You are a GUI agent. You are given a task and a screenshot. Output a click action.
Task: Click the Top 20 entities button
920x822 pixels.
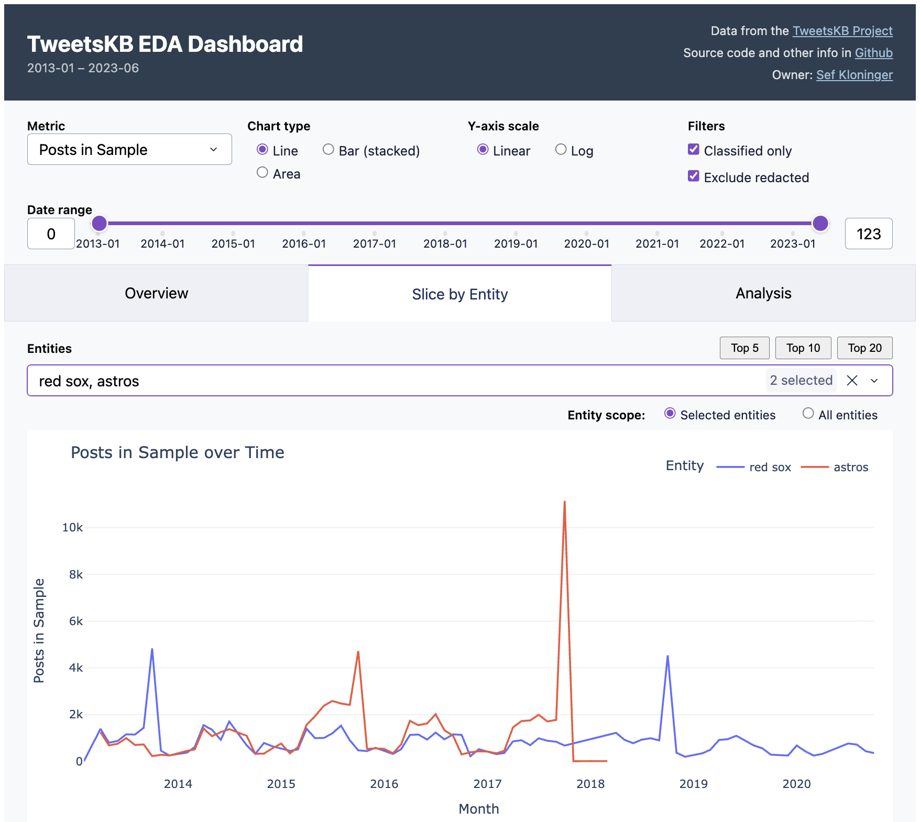(x=864, y=348)
